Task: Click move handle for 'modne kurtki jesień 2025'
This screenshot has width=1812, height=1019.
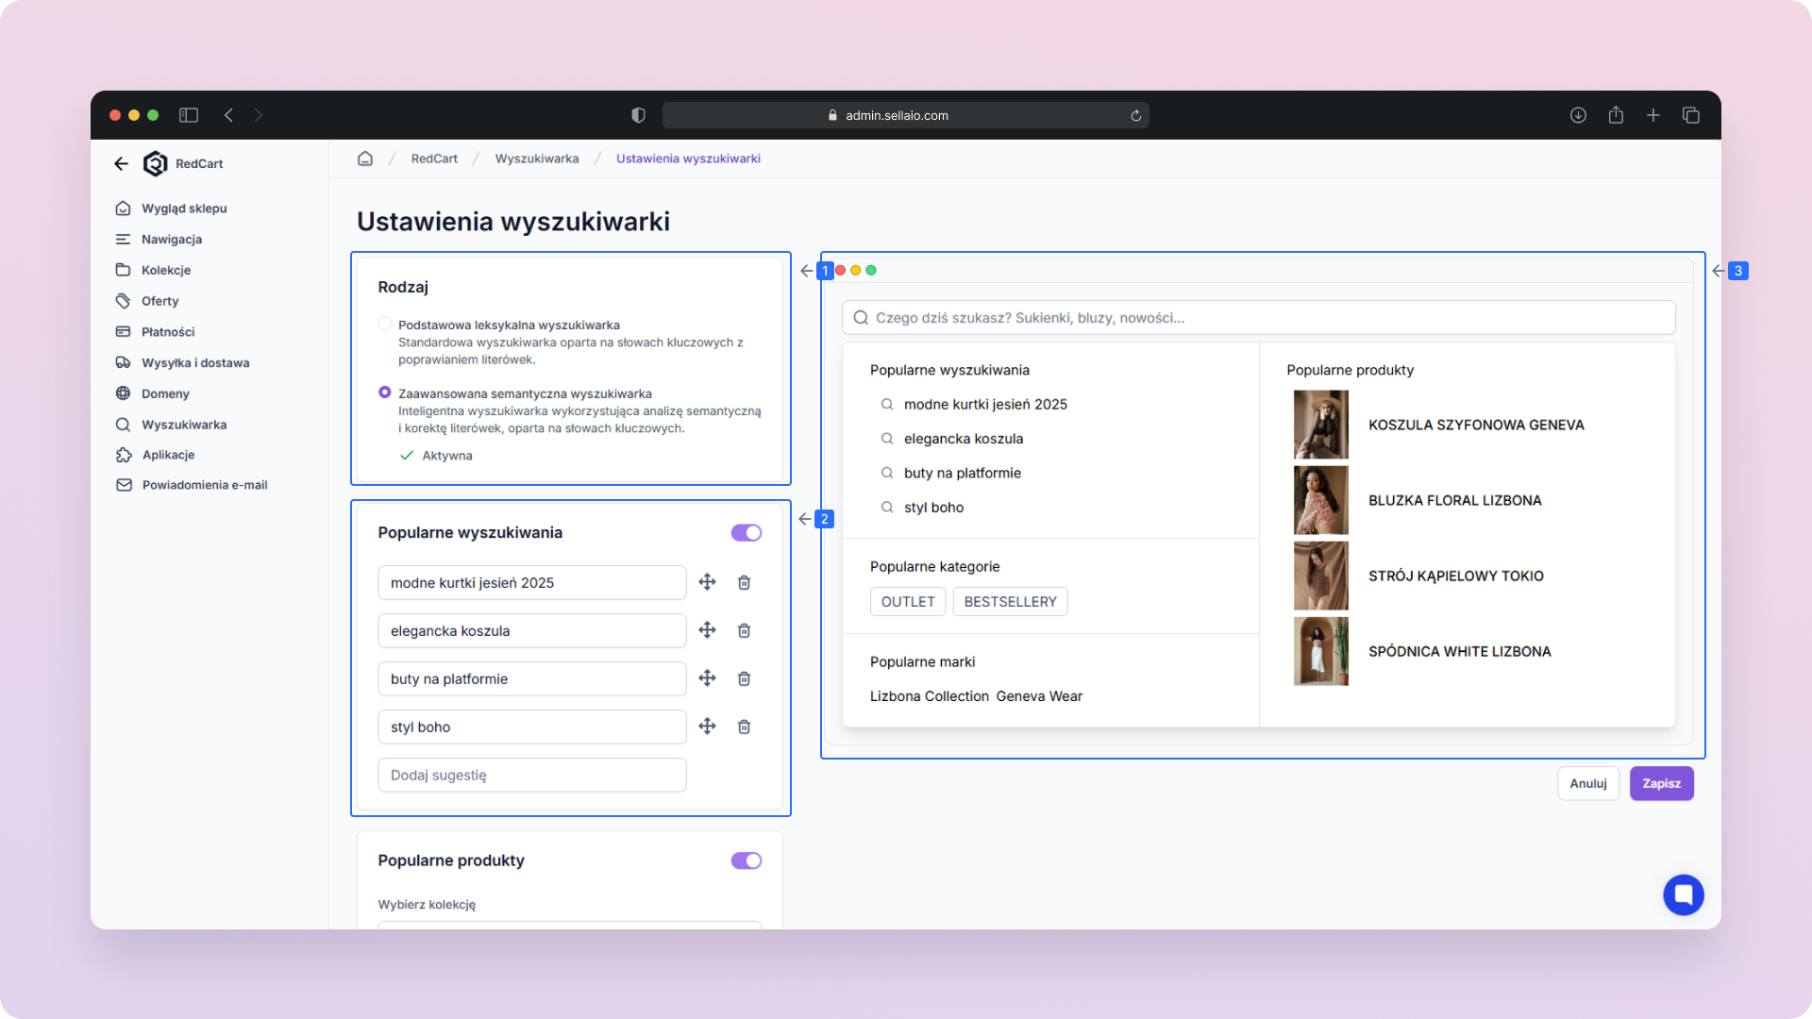Action: [707, 582]
